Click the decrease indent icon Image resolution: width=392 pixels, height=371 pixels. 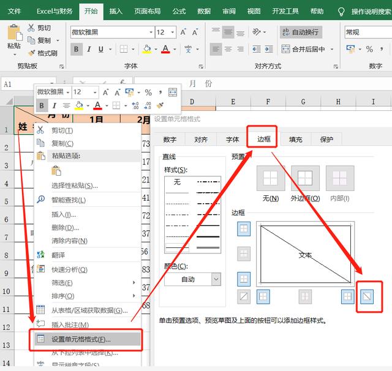pos(257,49)
